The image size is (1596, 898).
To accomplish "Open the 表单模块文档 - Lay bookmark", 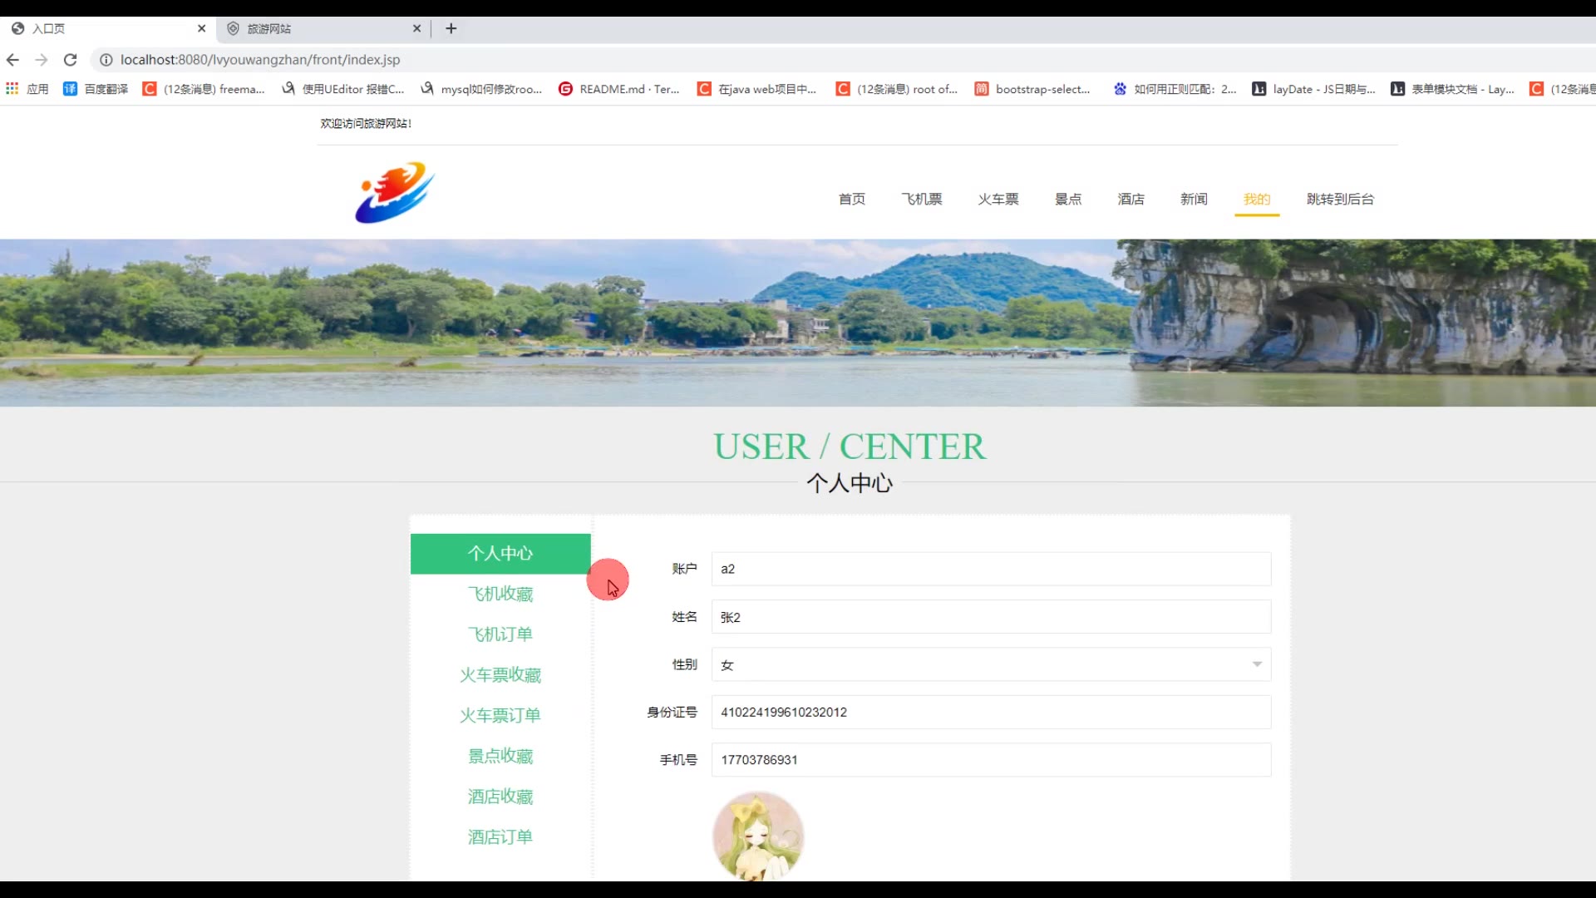I will coord(1453,89).
